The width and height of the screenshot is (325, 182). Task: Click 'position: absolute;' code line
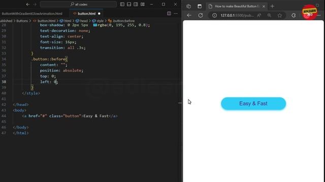click(x=61, y=70)
